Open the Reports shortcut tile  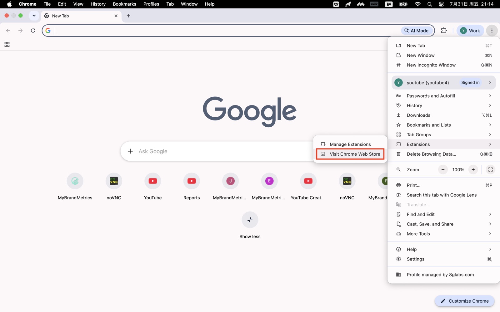click(x=192, y=187)
